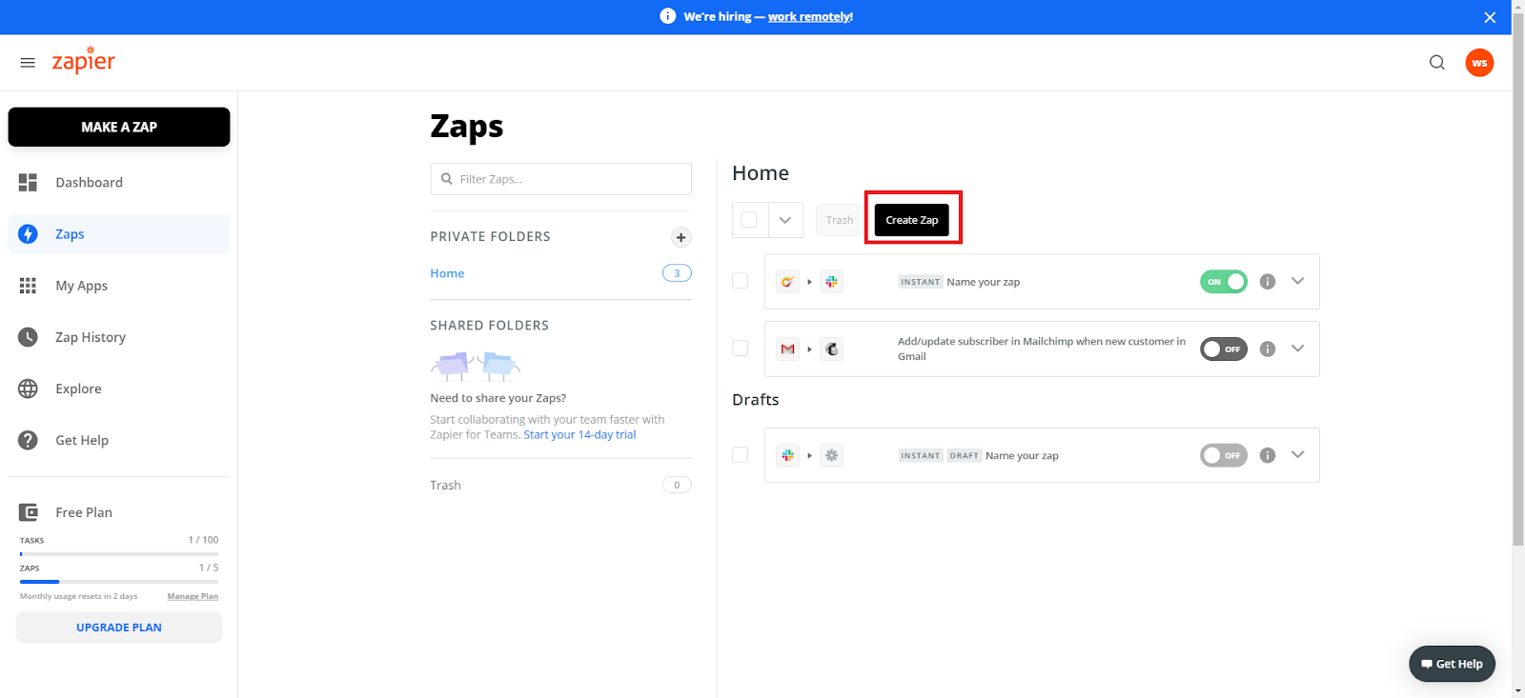This screenshot has width=1525, height=698.
Task: Check the Mailchimp Gmail zap checkbox
Action: pos(740,349)
